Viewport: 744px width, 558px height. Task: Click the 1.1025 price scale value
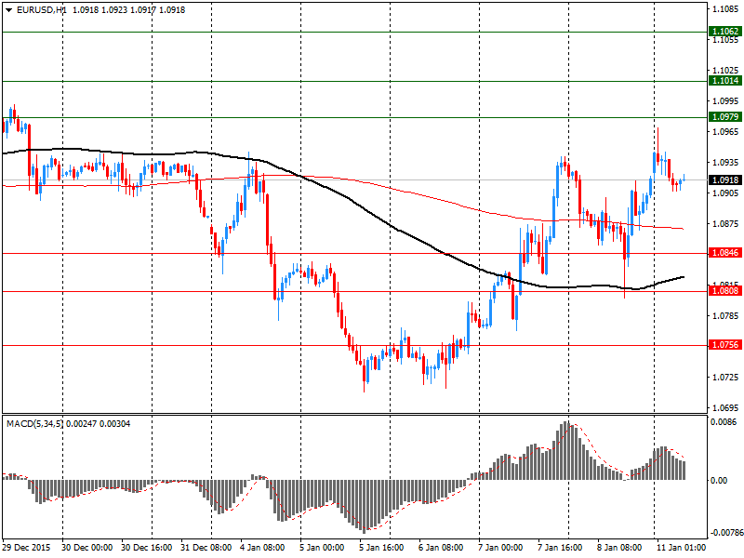pyautogui.click(x=725, y=71)
